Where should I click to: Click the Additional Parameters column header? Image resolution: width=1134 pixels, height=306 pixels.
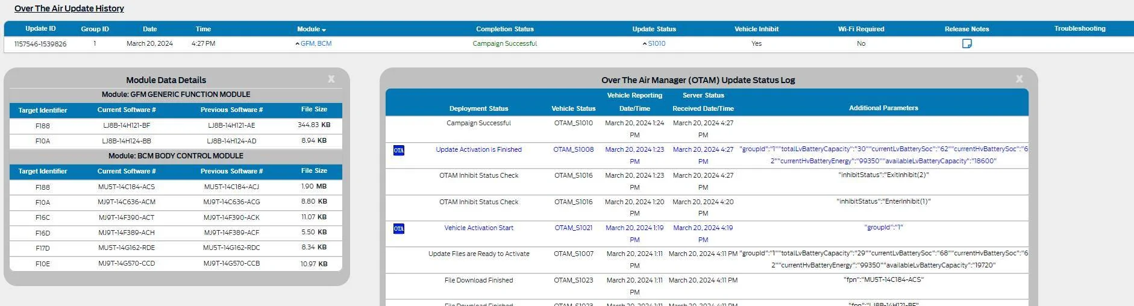[x=883, y=108]
